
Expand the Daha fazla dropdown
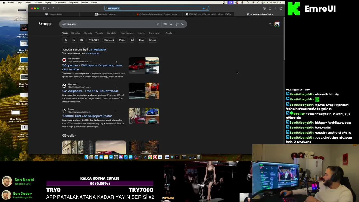155,33
